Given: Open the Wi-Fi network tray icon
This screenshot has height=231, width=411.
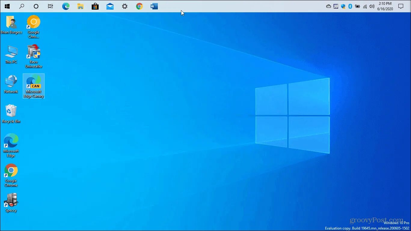Looking at the screenshot, I should (365, 6).
